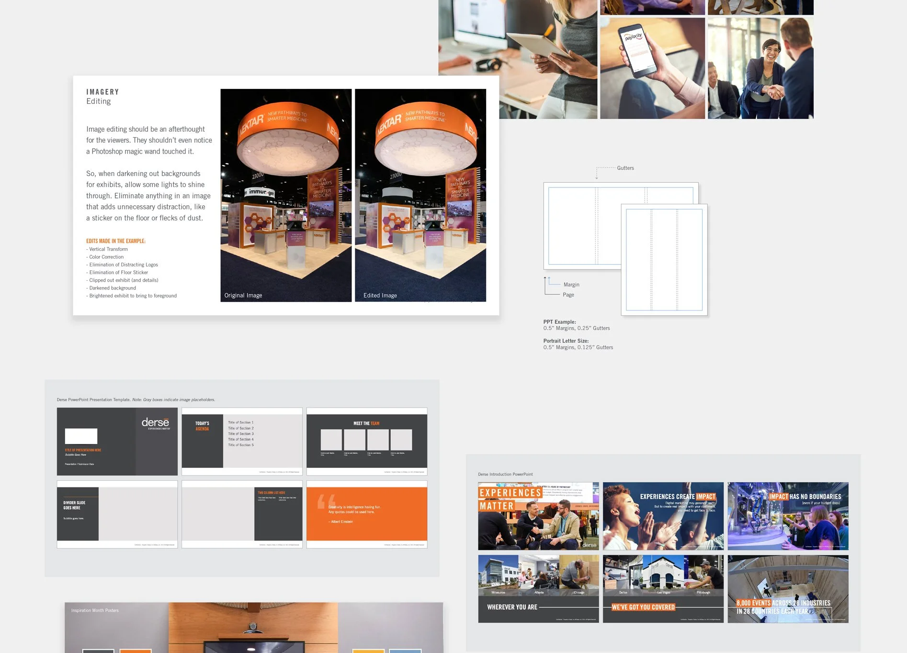The image size is (907, 653).
Task: Select the Today's Agenda slide thumbnail
Action: [242, 442]
